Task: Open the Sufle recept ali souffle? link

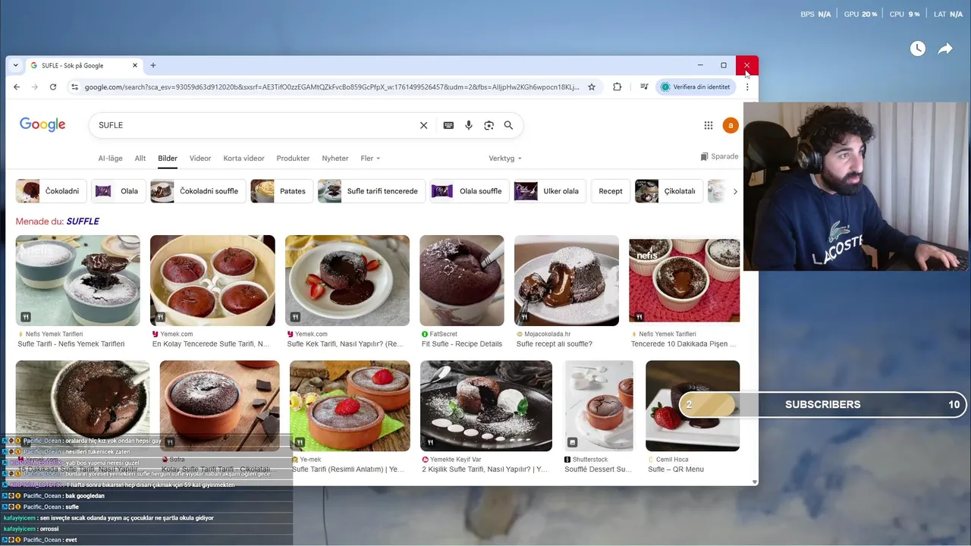Action: point(555,344)
